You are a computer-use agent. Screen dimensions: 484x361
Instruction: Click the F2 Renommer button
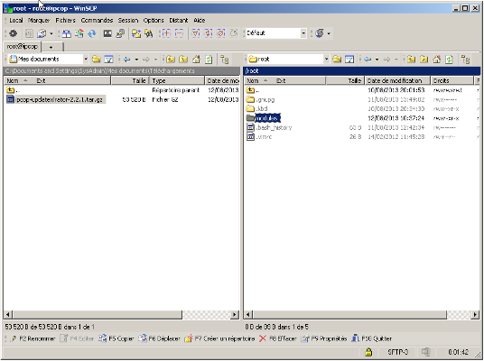tap(33, 338)
